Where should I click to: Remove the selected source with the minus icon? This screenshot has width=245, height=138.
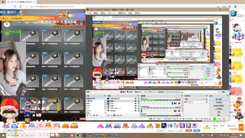pyautogui.click(x=111, y=116)
